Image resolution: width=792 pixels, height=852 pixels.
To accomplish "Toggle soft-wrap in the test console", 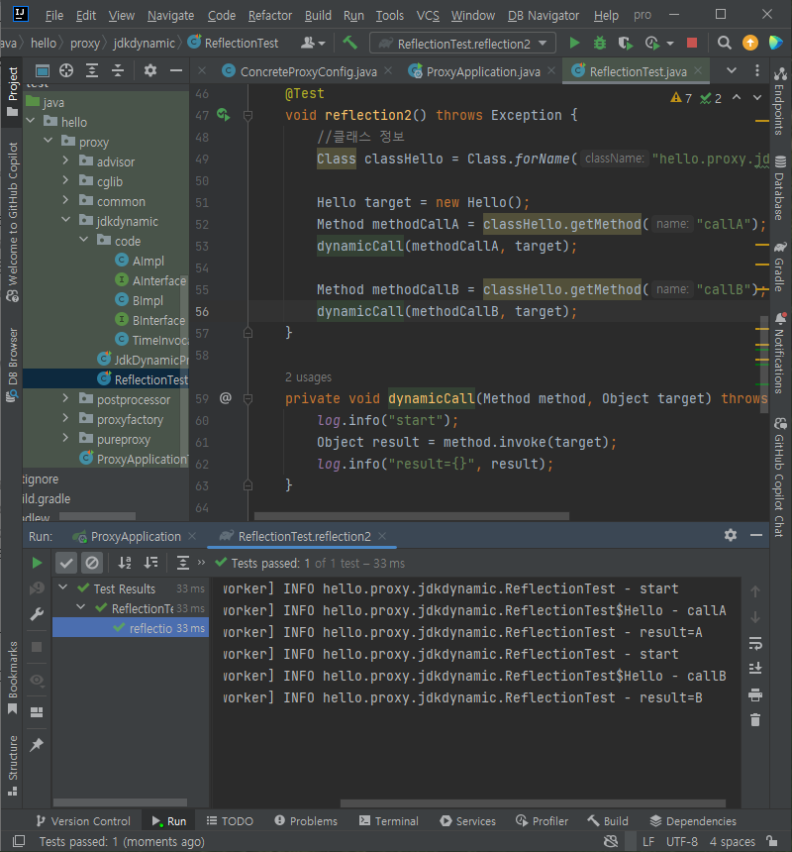I will pyautogui.click(x=755, y=642).
